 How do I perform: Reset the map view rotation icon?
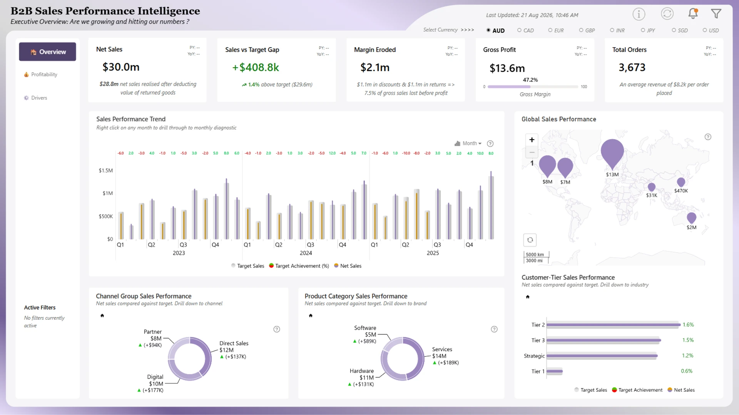click(530, 240)
